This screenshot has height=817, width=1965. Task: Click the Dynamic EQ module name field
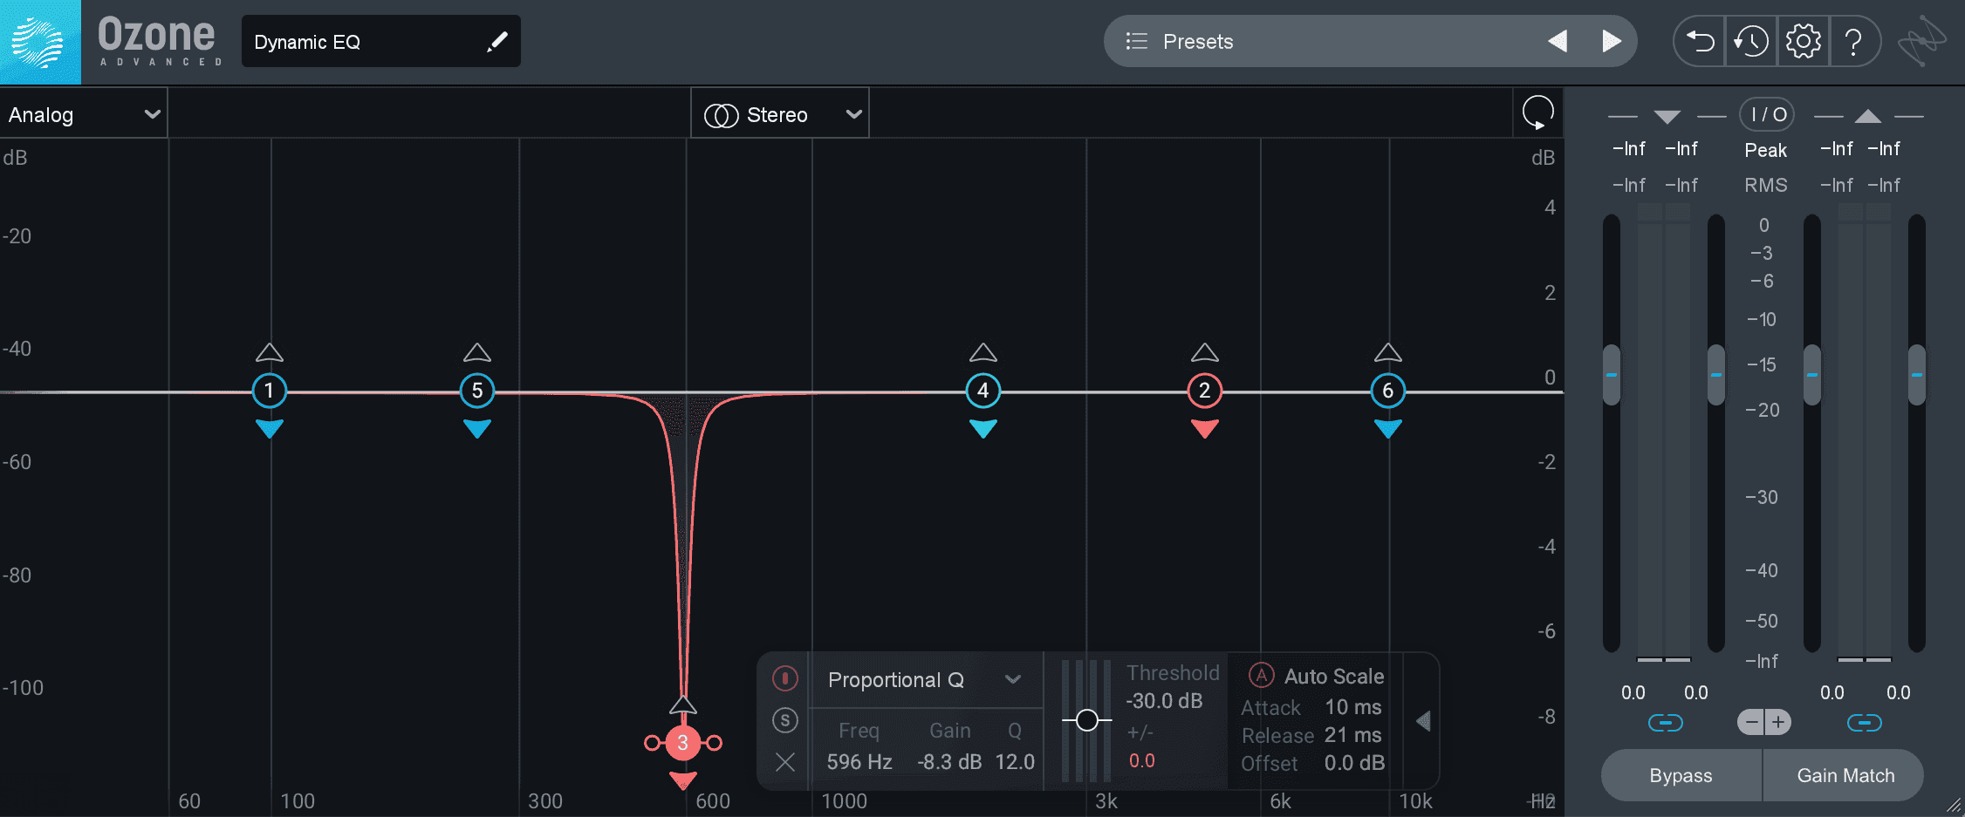(380, 41)
